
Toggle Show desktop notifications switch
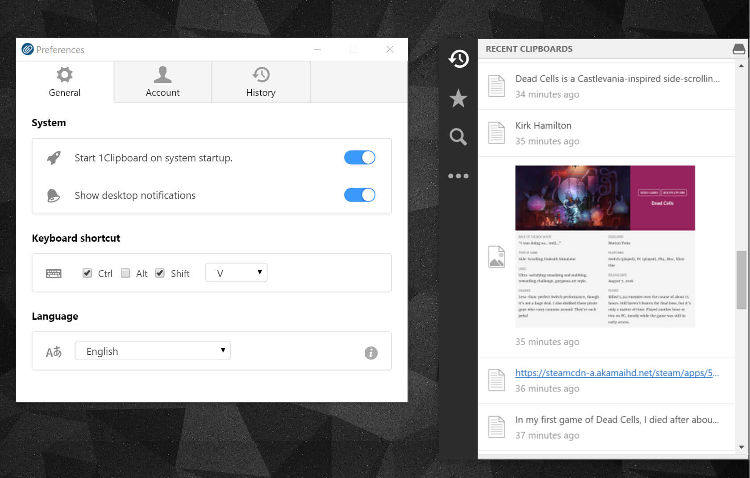click(x=360, y=195)
